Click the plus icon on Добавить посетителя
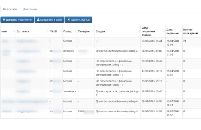Screen dimensions: 201x130 click(4, 20)
